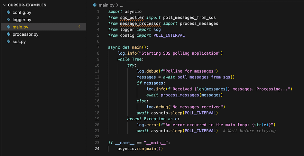The image size is (304, 156).
Task: Click the Python icon beside config.py
Action: click(x=8, y=13)
